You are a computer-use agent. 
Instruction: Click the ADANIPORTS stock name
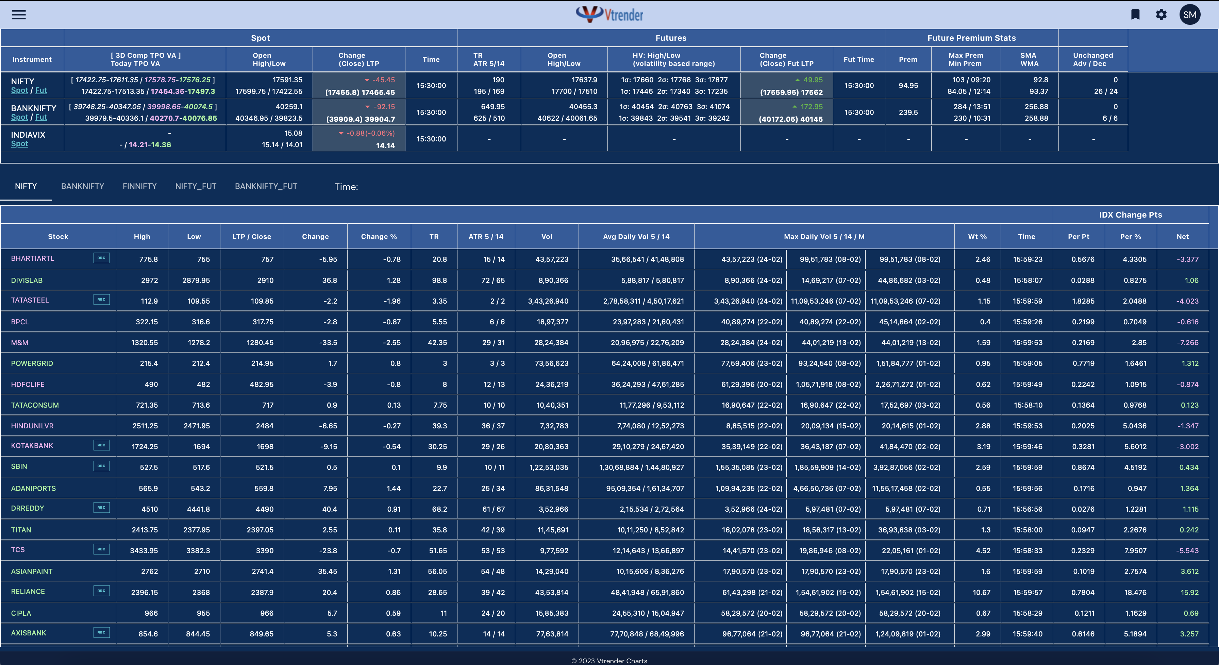click(x=34, y=489)
